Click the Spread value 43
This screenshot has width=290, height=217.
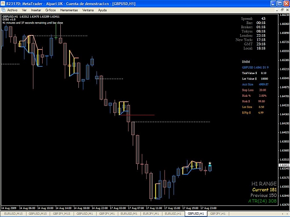pyautogui.click(x=264, y=19)
